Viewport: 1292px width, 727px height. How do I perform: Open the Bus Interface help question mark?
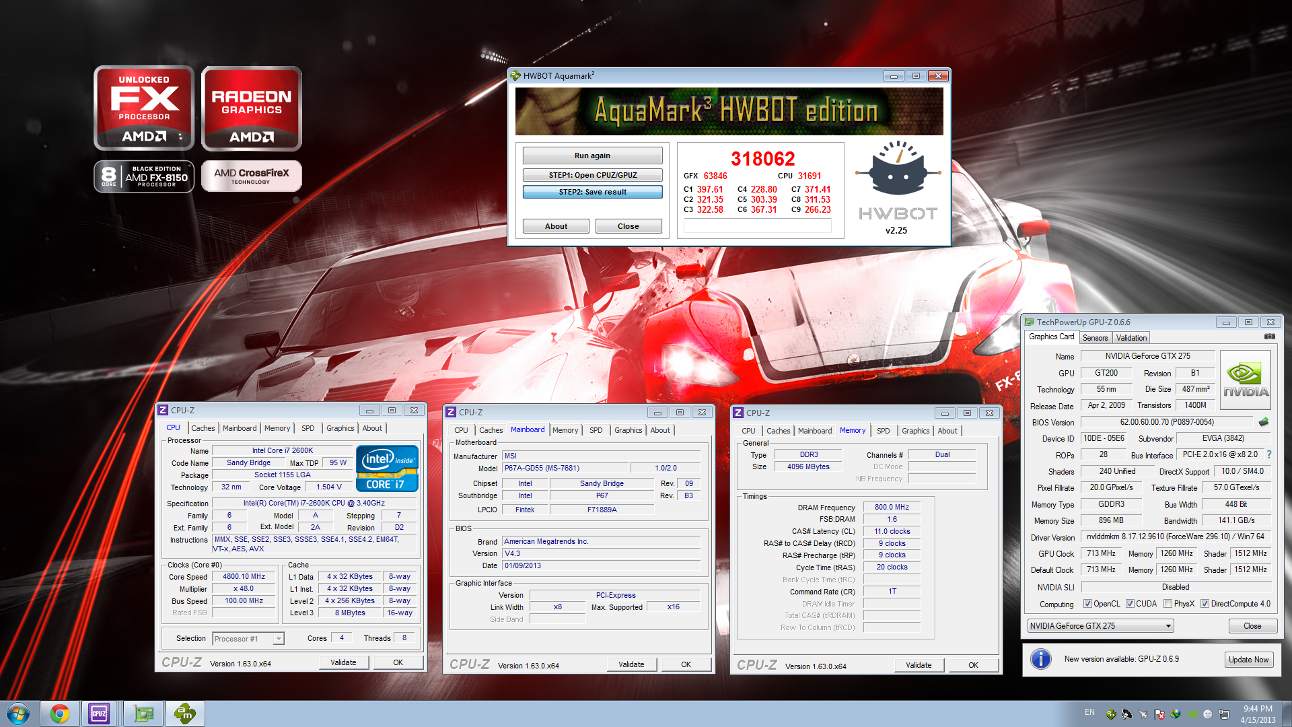pos(1269,455)
